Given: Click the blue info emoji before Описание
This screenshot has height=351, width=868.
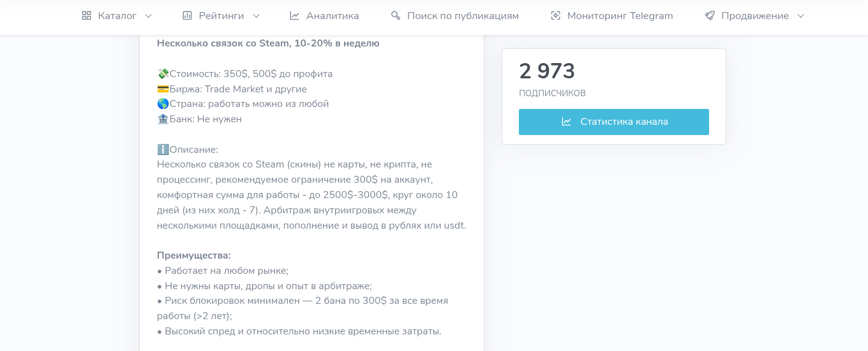Looking at the screenshot, I should coord(163,150).
